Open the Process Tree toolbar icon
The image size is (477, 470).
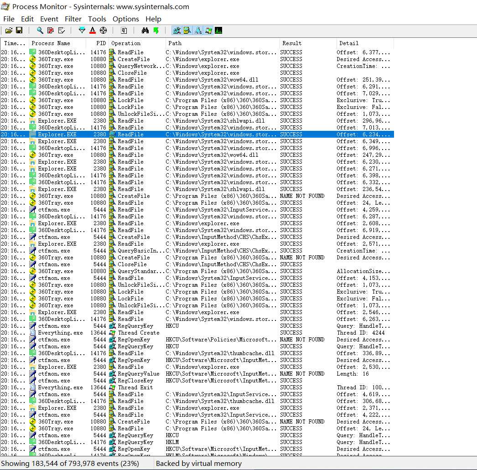tap(124, 31)
